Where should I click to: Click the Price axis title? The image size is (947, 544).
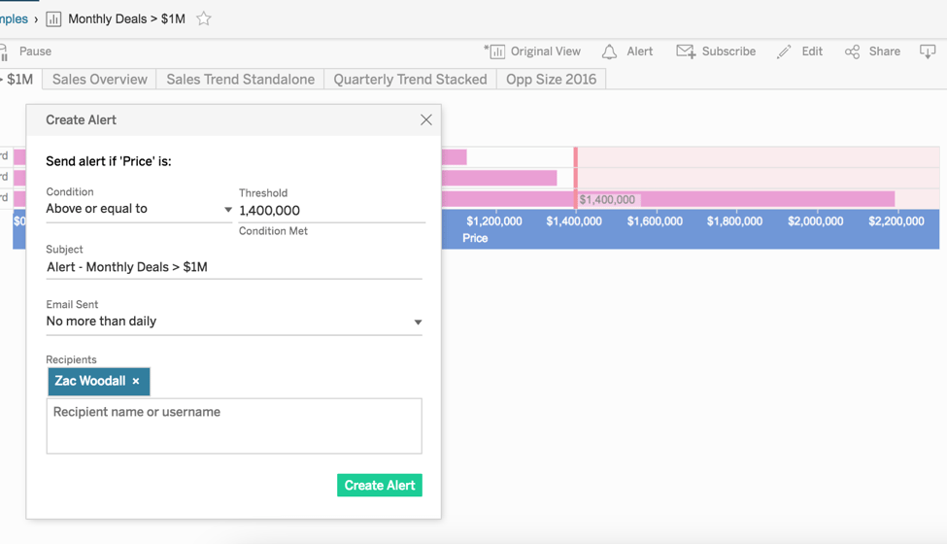475,238
